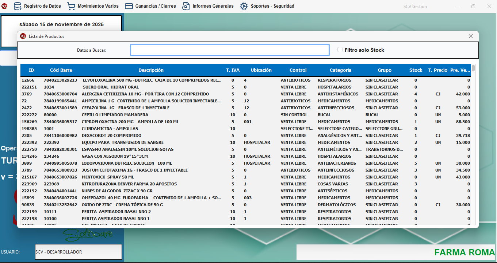Sort by the Descripción column header
The image size is (497, 263).
tap(151, 70)
